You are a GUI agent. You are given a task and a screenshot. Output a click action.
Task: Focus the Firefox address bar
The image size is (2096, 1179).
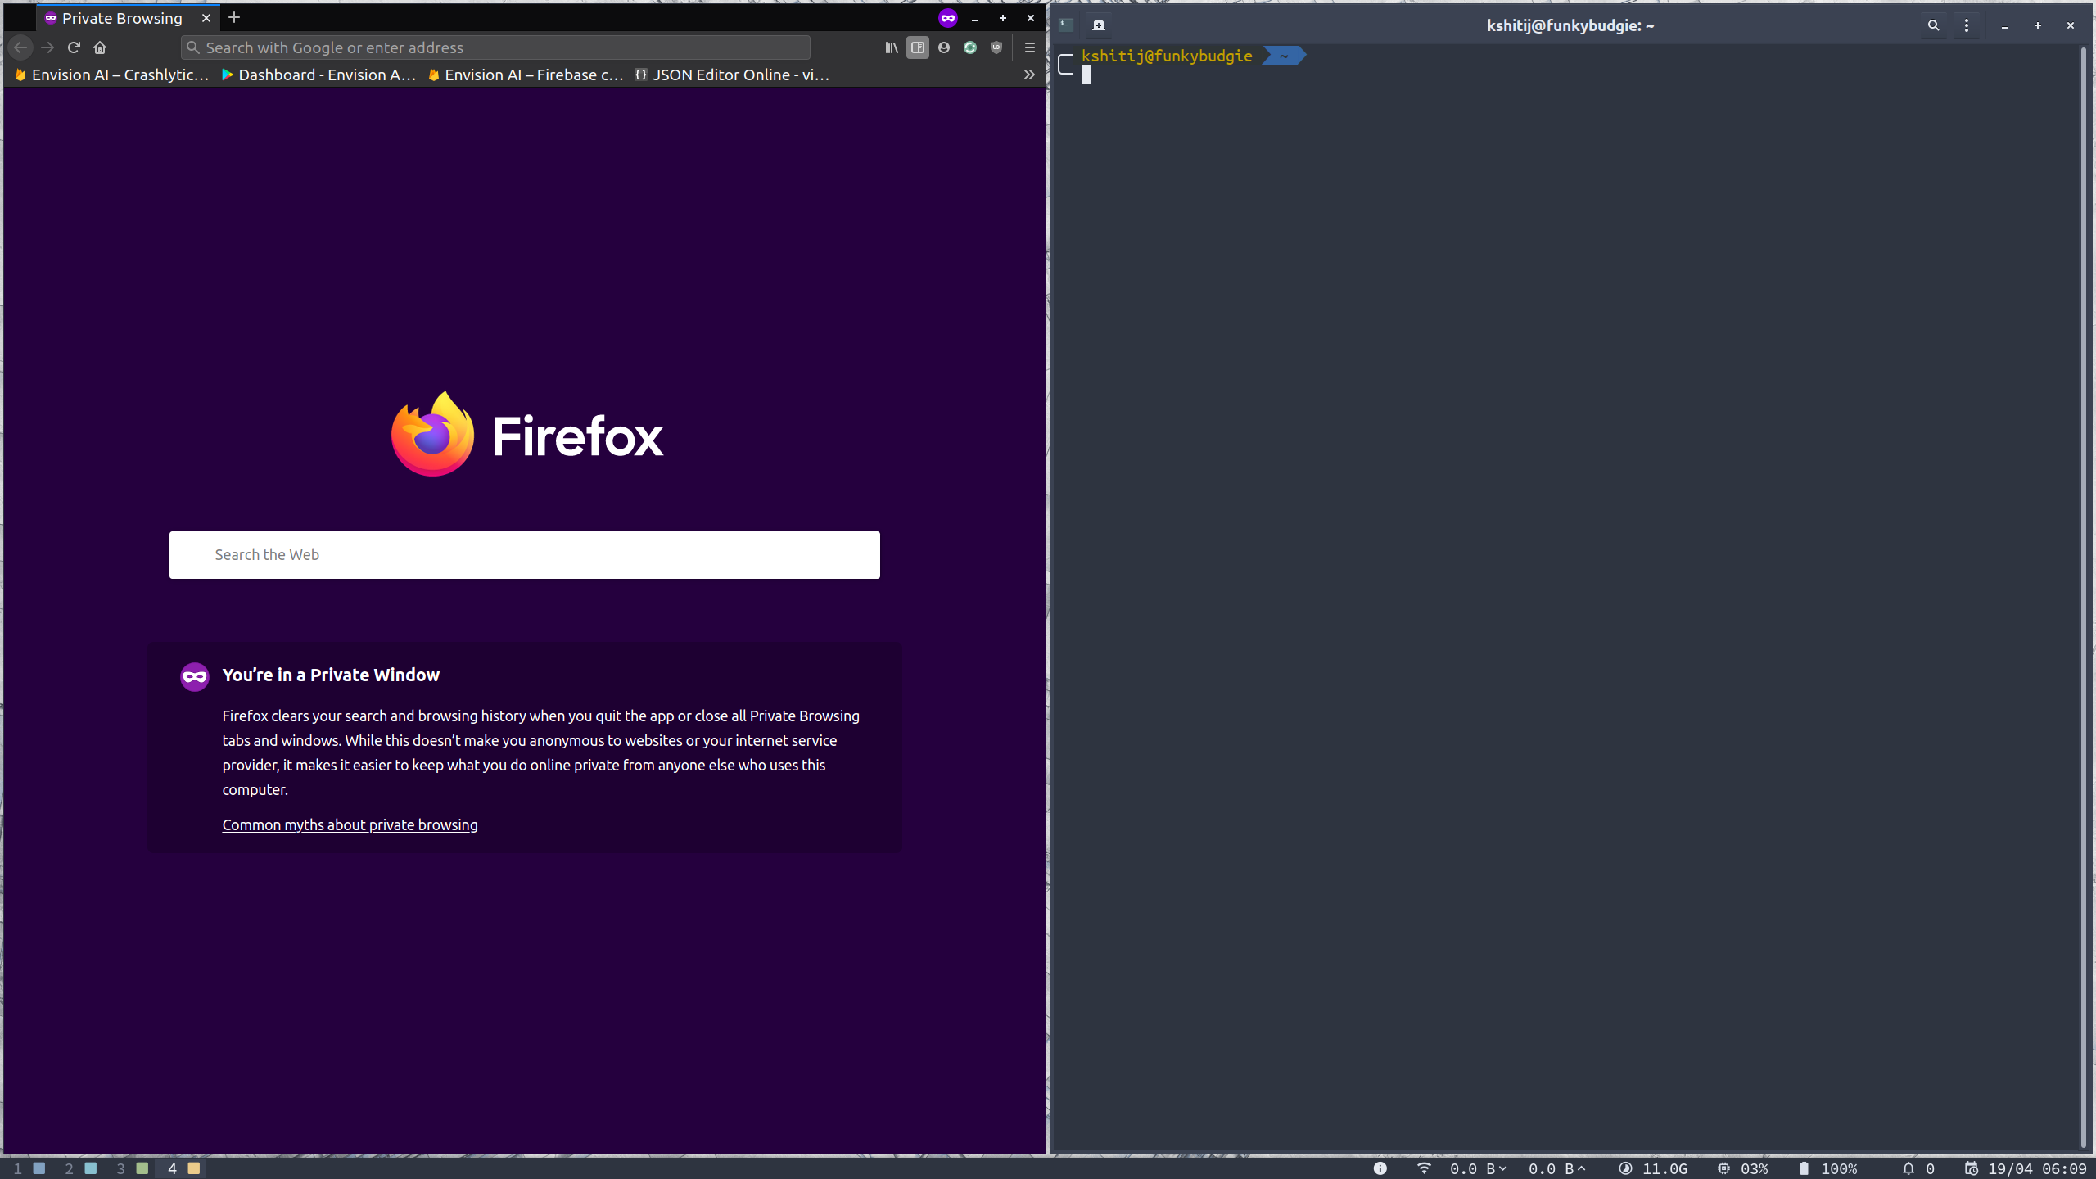point(495,47)
